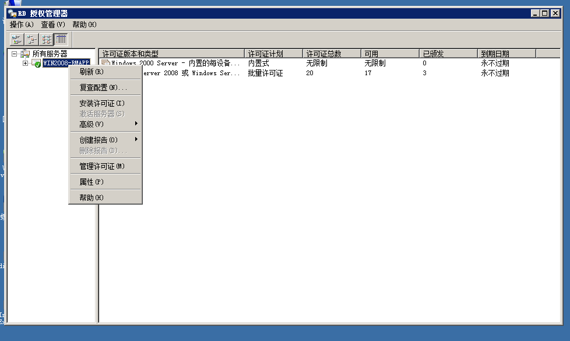Maximize the RD 授权管理器 window
The height and width of the screenshot is (341, 570).
pos(544,13)
